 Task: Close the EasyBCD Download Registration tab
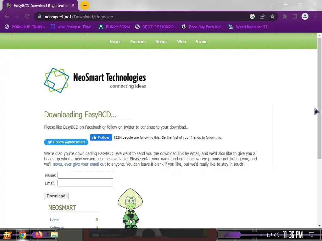[73, 6]
